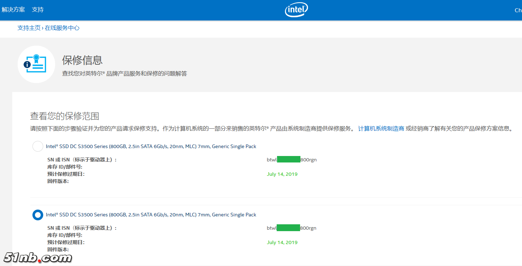Click the green-masked serial number area
This screenshot has width=522, height=266.
coord(289,159)
